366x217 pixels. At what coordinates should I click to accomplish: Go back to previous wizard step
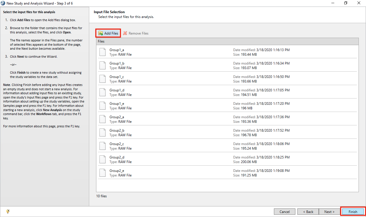(308, 212)
